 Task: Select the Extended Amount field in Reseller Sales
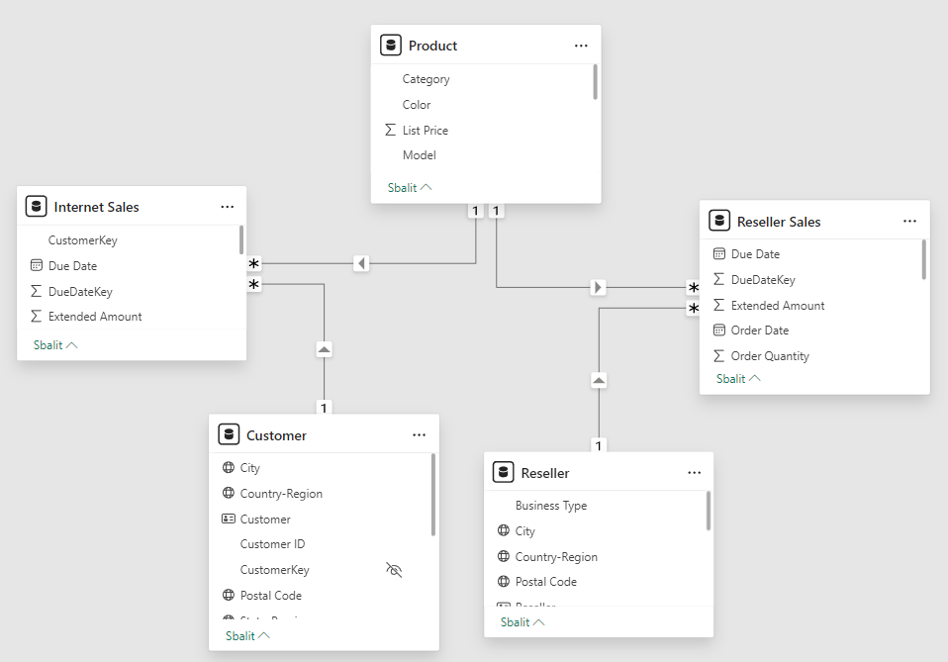click(777, 306)
